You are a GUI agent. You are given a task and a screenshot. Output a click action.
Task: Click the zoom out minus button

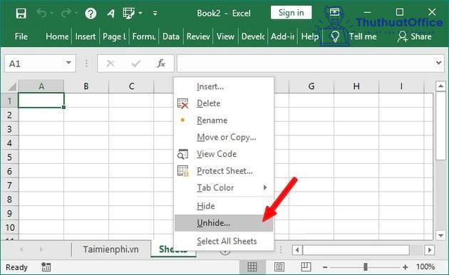[x=325, y=267]
